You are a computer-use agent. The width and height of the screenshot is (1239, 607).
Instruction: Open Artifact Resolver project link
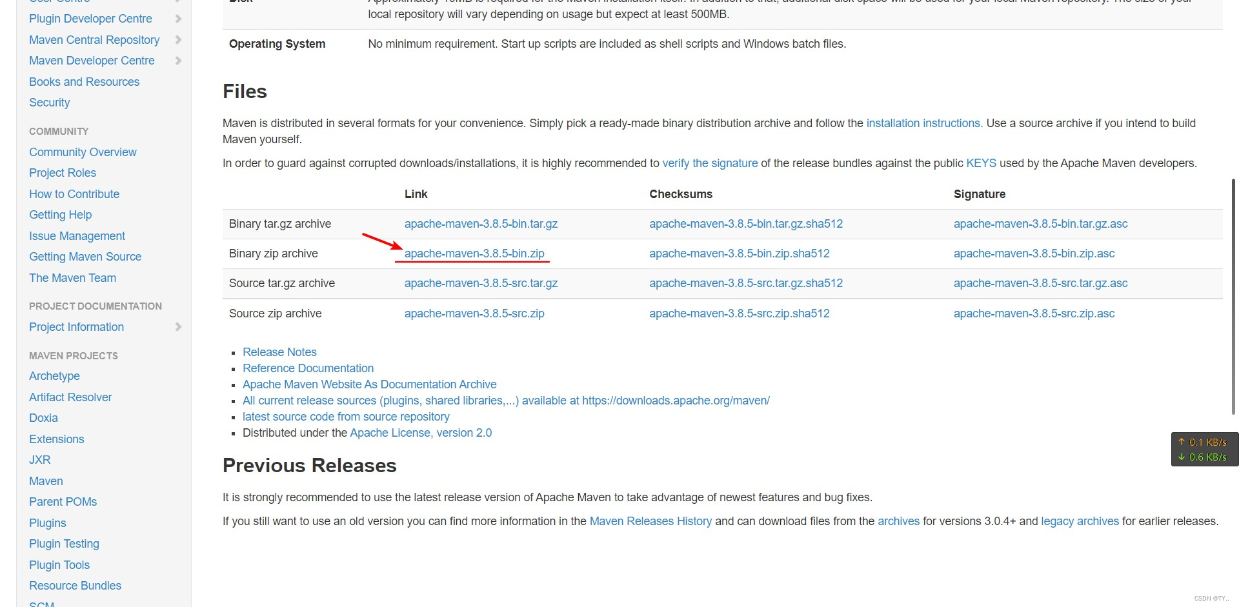(70, 397)
